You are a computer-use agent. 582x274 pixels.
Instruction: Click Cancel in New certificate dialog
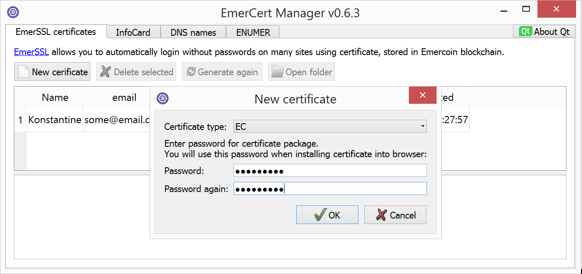[x=395, y=215]
